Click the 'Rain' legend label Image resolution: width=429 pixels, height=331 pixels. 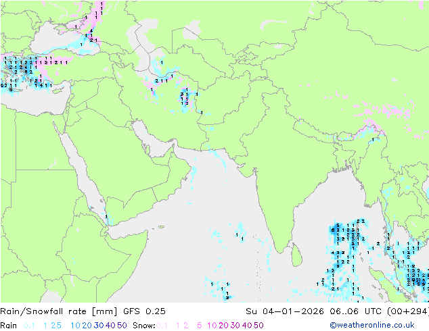[9, 326]
